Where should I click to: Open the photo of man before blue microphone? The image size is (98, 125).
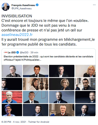62,110
